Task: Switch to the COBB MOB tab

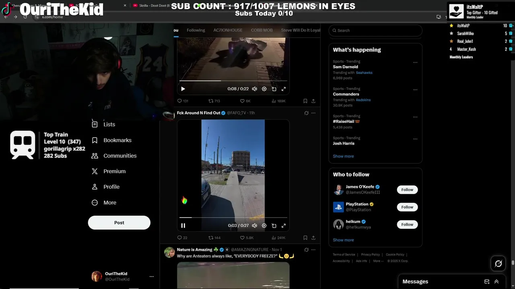Action: [x=262, y=30]
